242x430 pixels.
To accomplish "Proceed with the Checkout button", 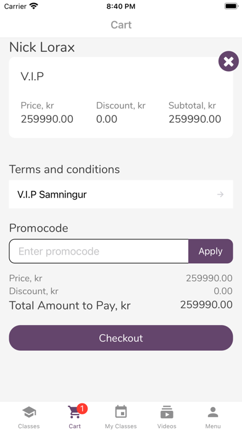I will pyautogui.click(x=121, y=338).
